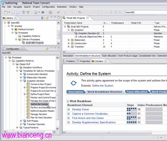167x141 pixels.
Task: Open the Capture a Common Vocabulary link
Action: pos(90,114)
